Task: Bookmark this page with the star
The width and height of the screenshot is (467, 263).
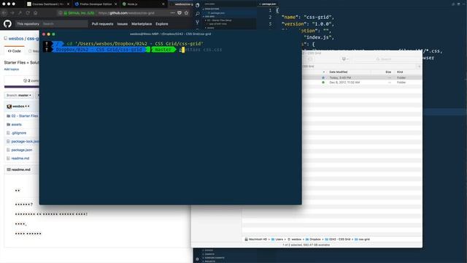Action: point(186,13)
